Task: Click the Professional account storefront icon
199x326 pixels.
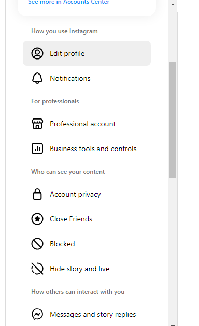Action: point(37,124)
